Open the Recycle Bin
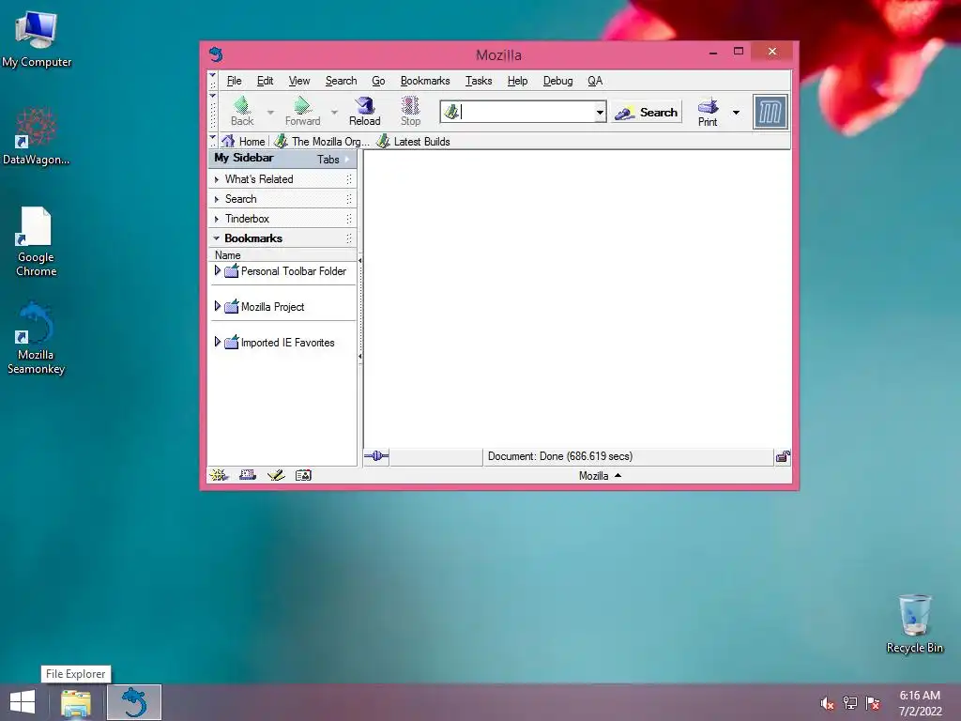The image size is (961, 721). 914,623
